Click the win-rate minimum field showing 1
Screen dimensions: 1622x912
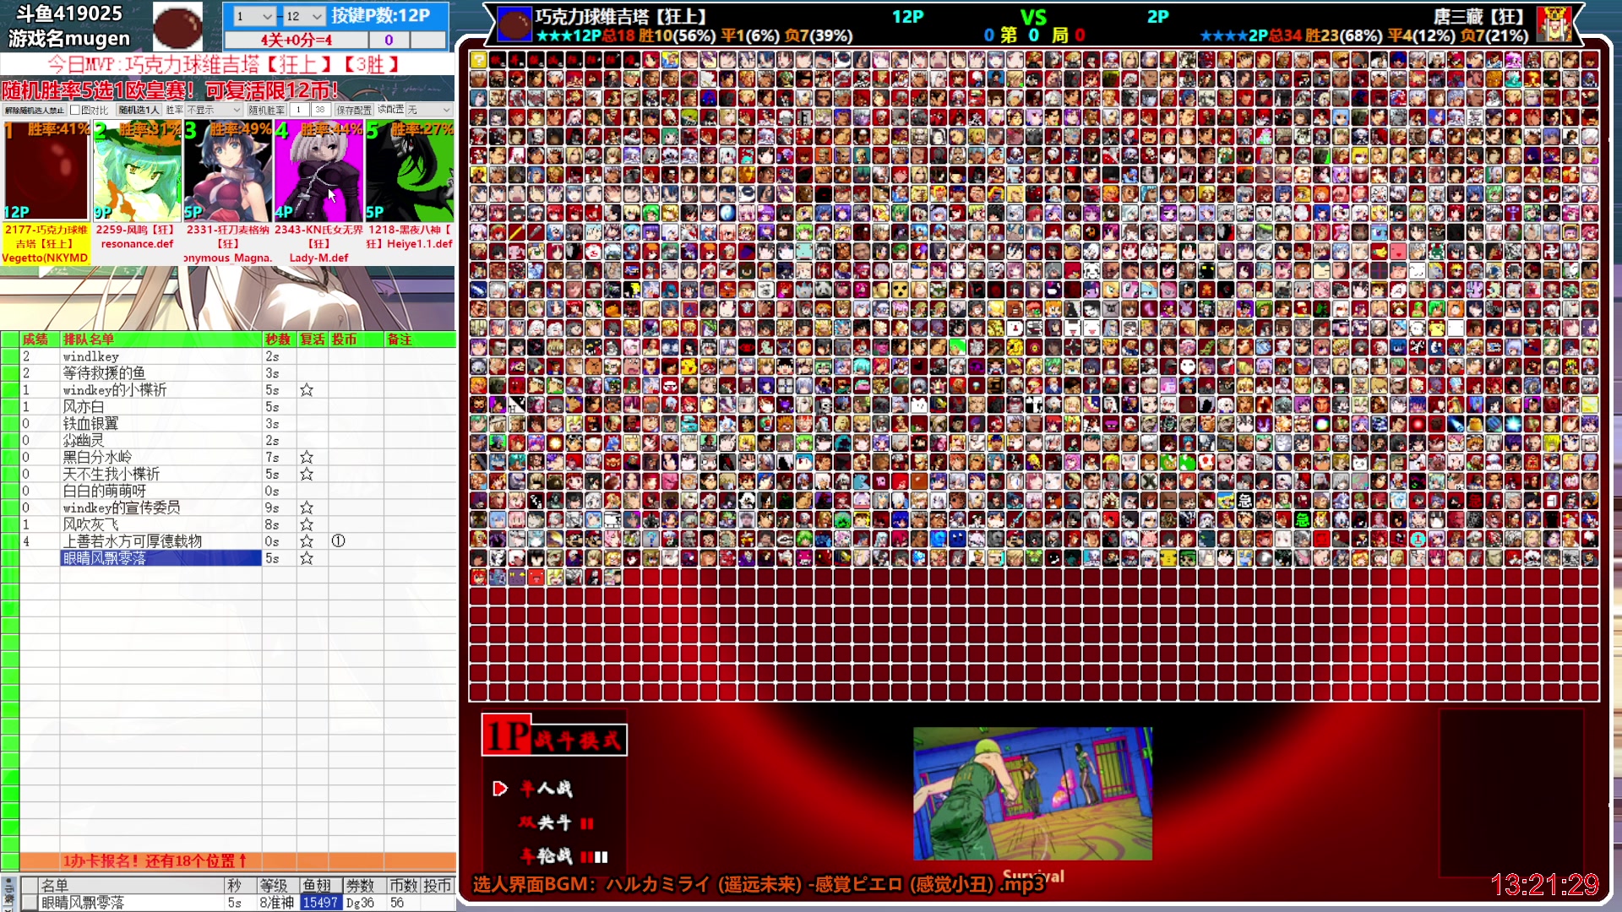coord(299,110)
